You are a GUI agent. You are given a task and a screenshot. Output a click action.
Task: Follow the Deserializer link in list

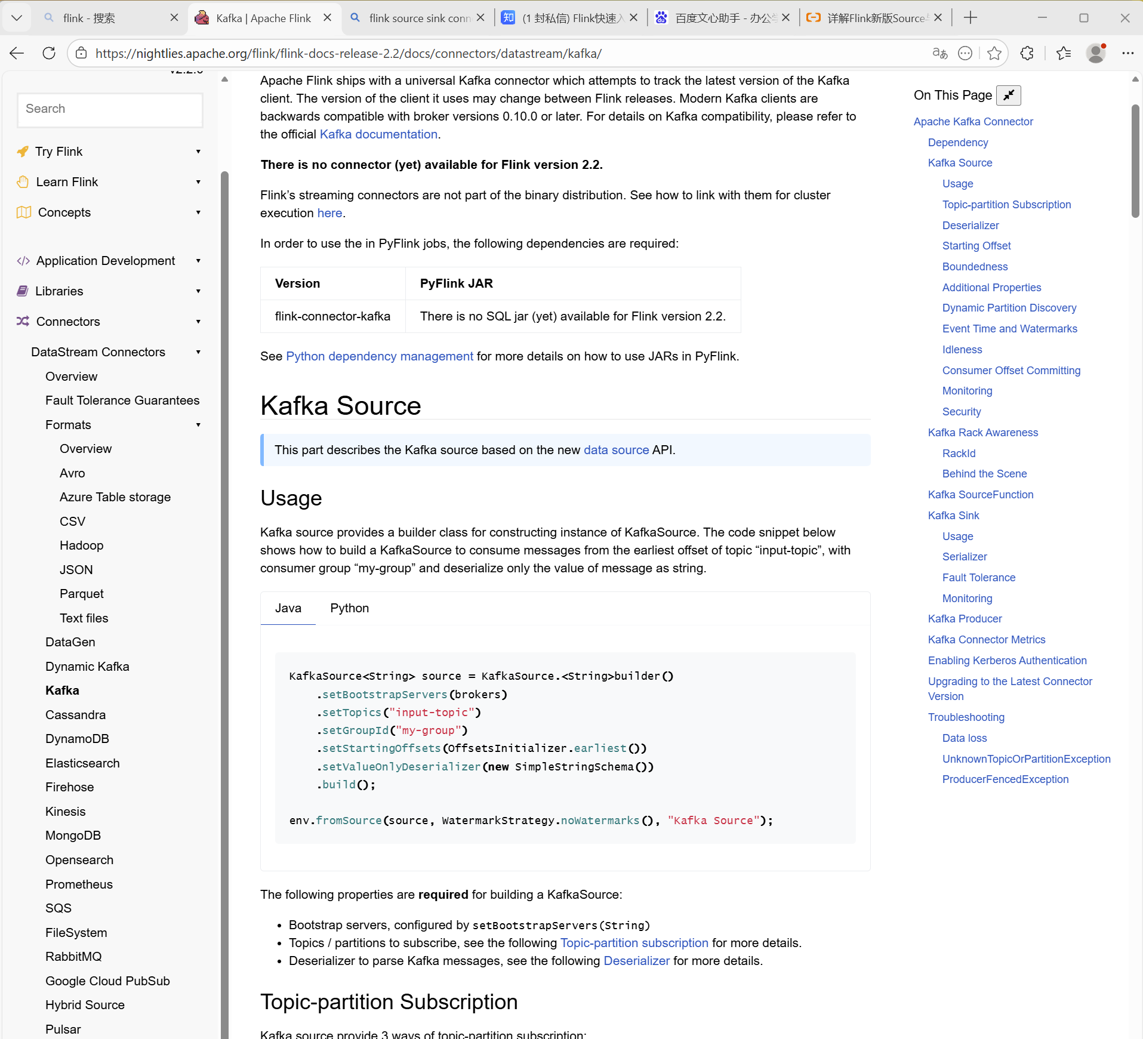click(637, 961)
